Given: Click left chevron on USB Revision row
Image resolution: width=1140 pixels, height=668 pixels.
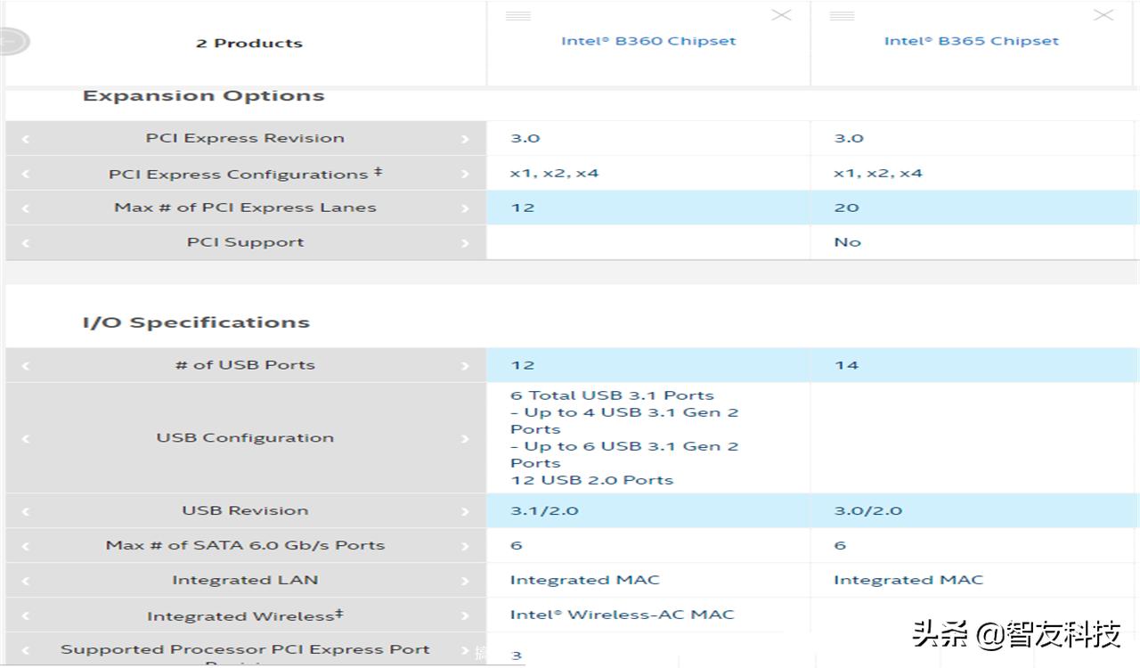Looking at the screenshot, I should (25, 511).
